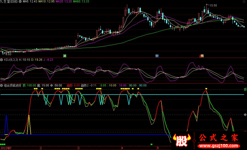The width and height of the screenshot is (247, 150).
Task: Click the blue 财 event marker
Action: point(157,56)
